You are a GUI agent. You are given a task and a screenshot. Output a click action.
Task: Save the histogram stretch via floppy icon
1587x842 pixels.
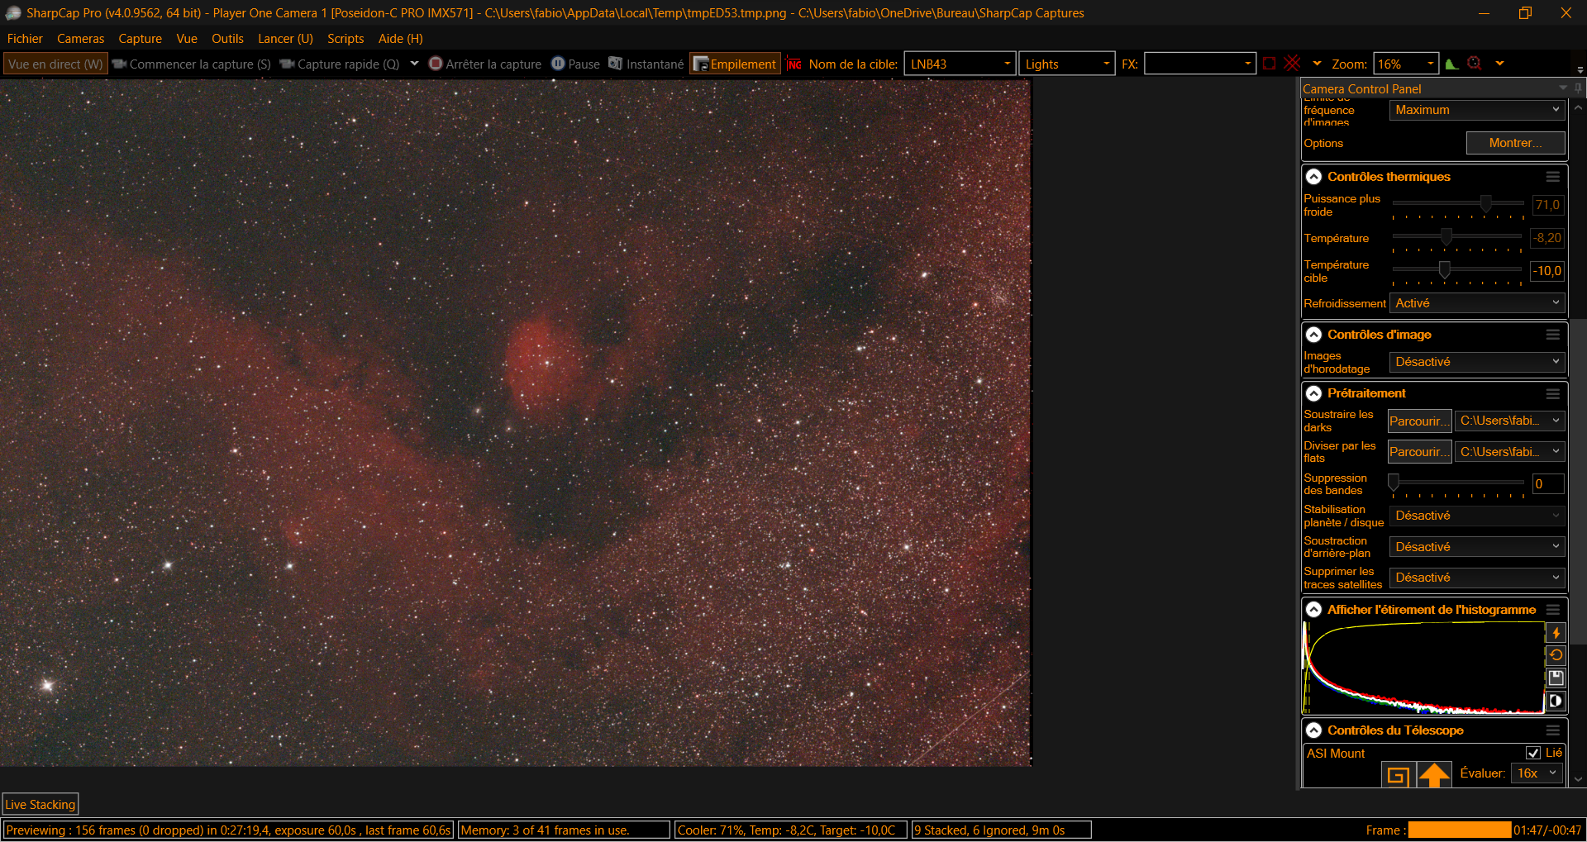(x=1556, y=678)
